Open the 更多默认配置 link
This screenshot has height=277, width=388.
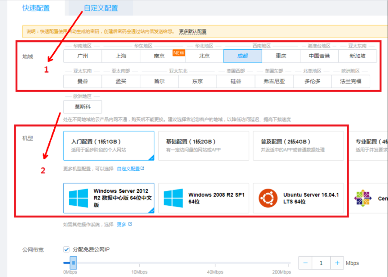pyautogui.click(x=193, y=31)
